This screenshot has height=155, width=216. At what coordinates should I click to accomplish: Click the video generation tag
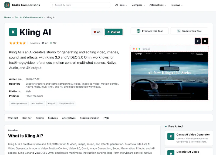(19, 104)
